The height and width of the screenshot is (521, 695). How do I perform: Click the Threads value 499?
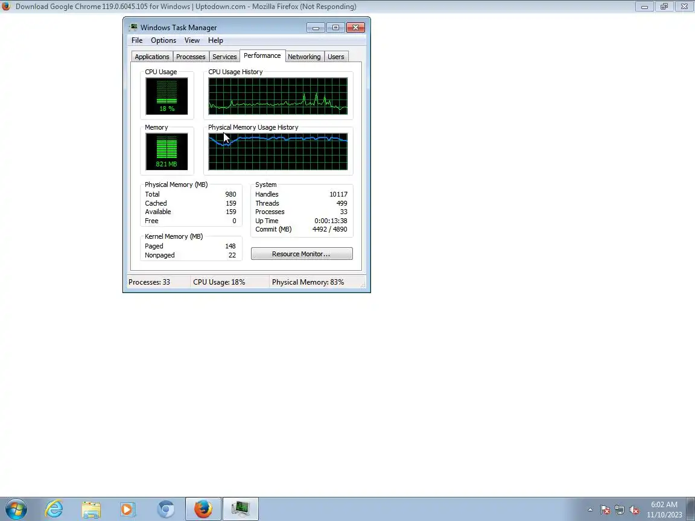point(341,203)
